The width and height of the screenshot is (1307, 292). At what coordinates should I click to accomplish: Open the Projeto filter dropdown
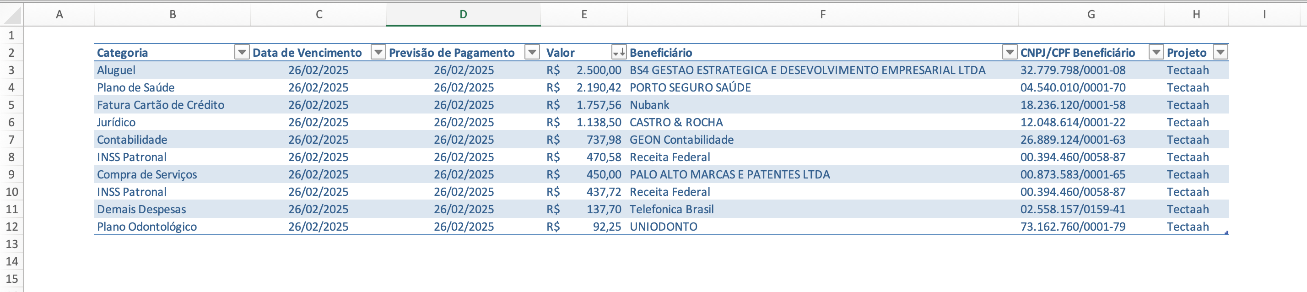tap(1220, 52)
